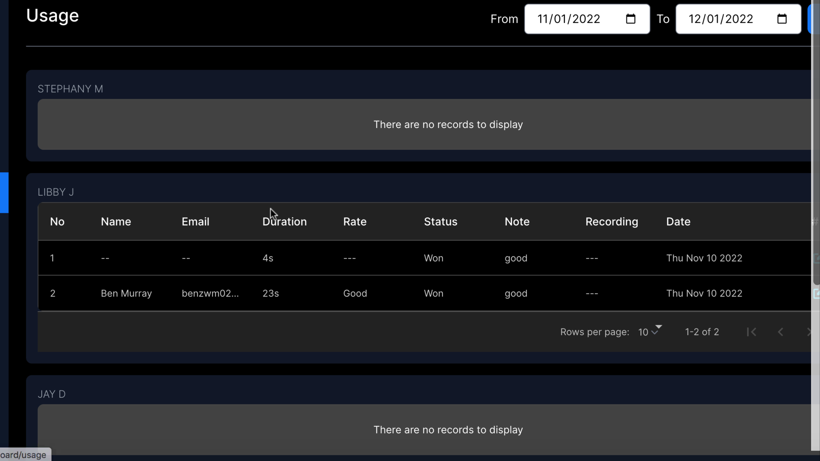Click the Recording column header

[611, 222]
